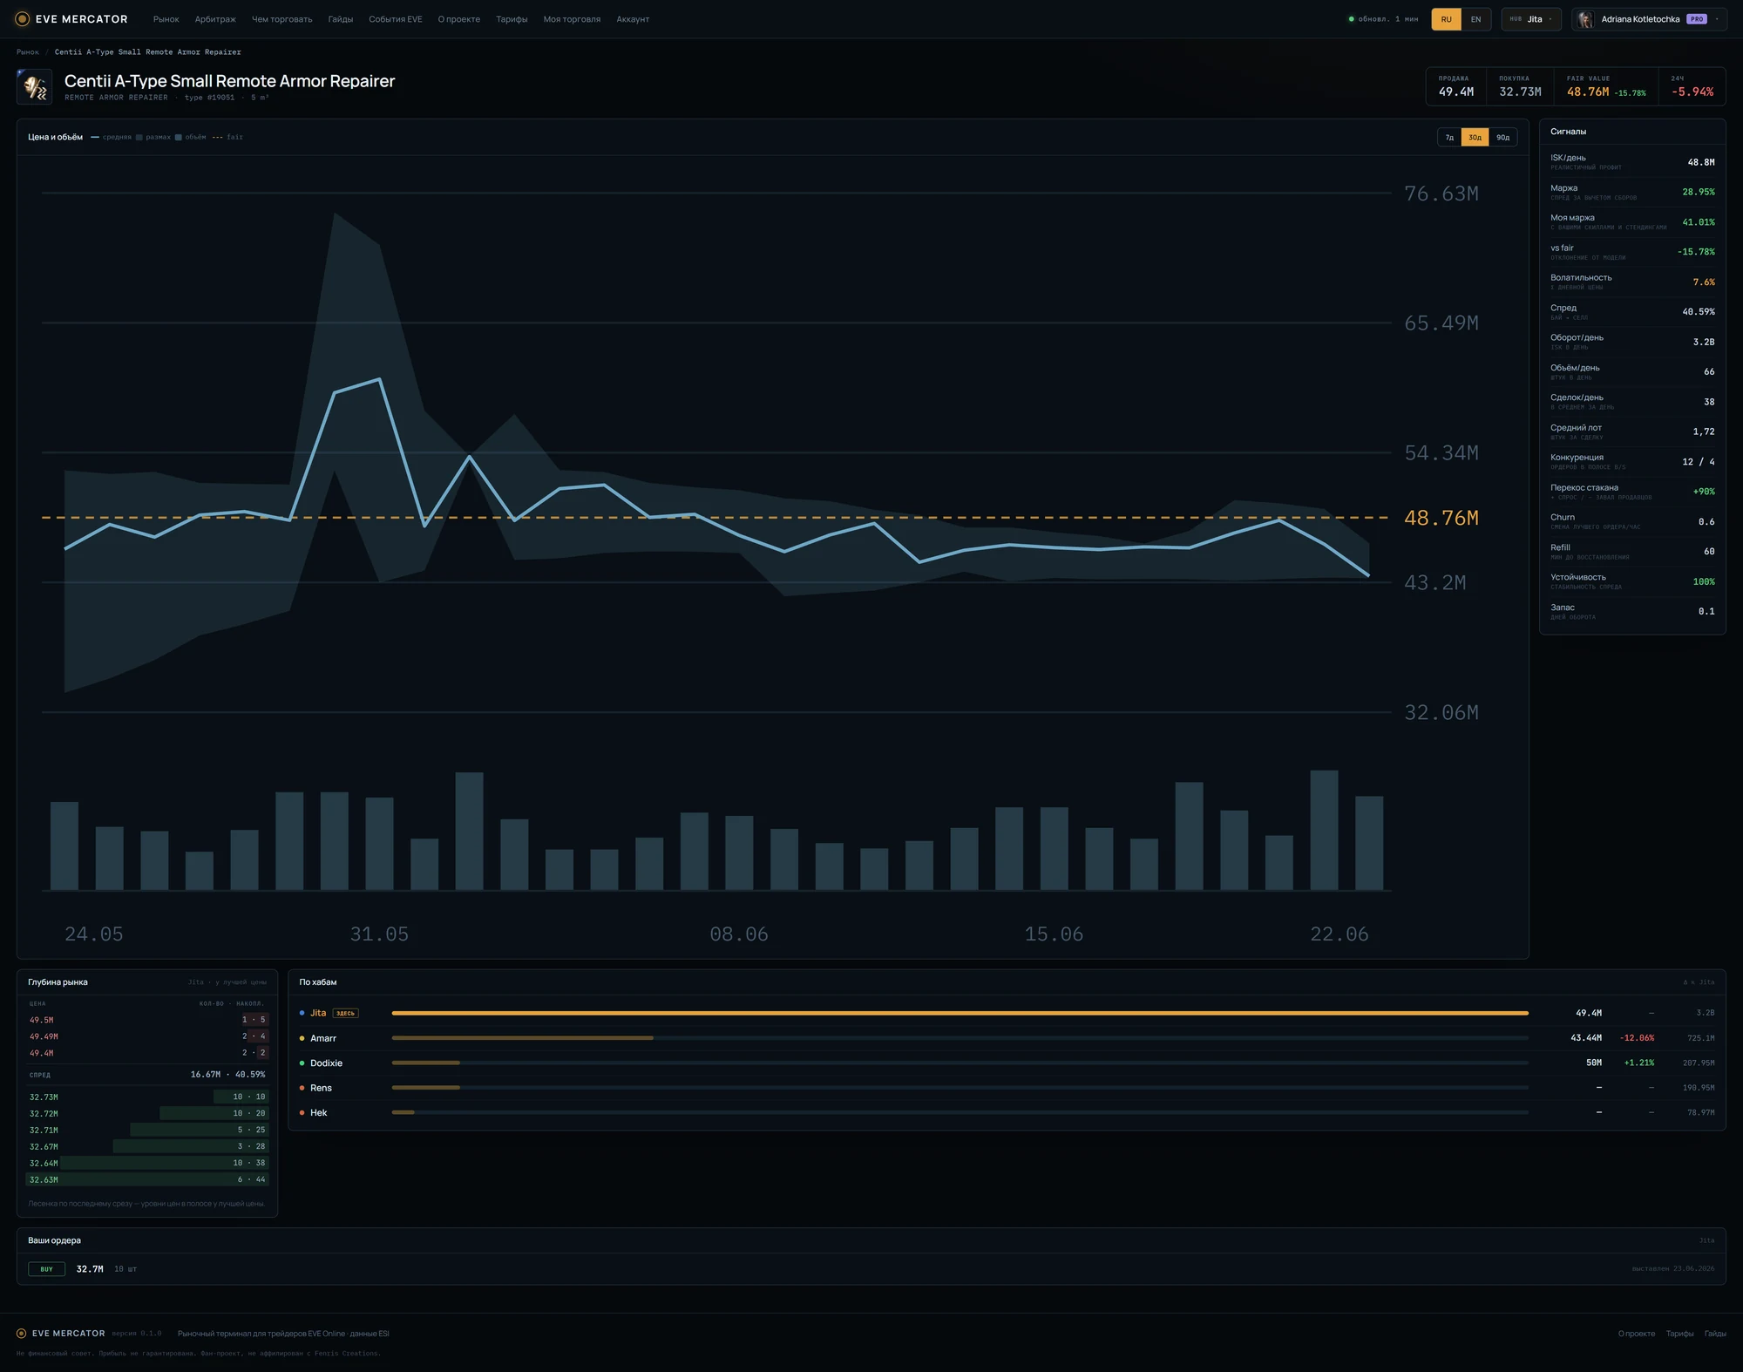The height and width of the screenshot is (1372, 1743).
Task: Click the tallest volume bar near 22.06
Action: (1324, 830)
